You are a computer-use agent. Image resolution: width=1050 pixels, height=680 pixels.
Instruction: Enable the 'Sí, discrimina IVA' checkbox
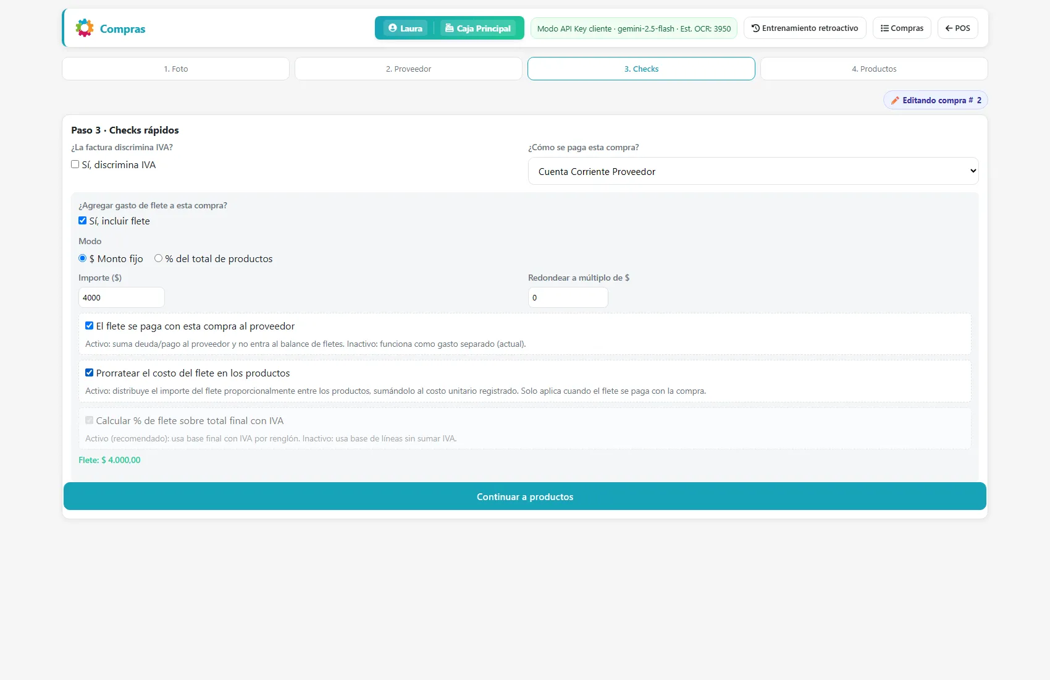tap(75, 164)
